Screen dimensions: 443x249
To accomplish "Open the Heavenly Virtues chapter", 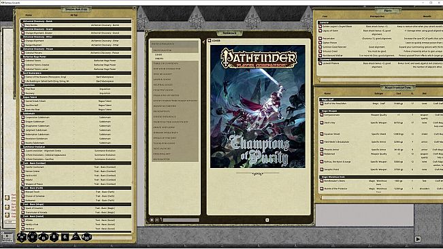I will [x=174, y=106].
